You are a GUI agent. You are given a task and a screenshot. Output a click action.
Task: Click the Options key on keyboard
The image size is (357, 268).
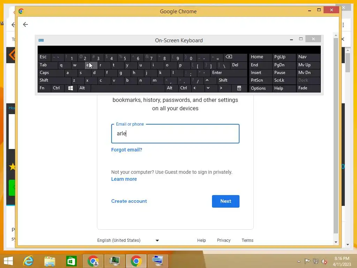(x=261, y=88)
